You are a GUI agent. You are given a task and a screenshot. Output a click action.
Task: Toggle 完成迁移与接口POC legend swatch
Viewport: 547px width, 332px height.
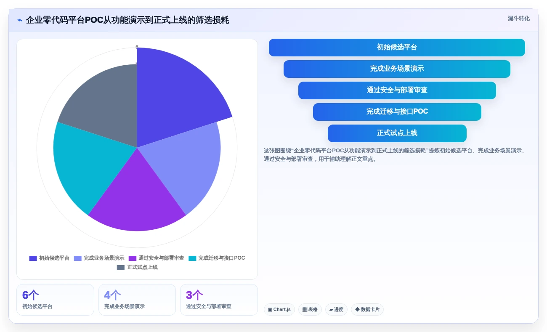[x=192, y=258]
